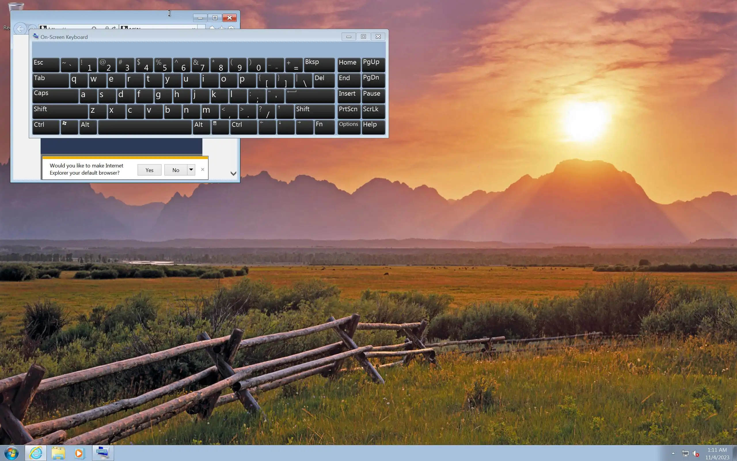Show hidden system tray icons
The image size is (737, 461).
[673, 454]
